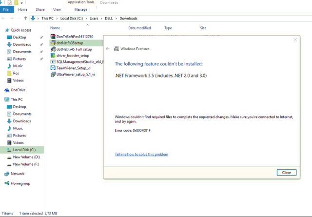Viewport: 312px width, 217px height.
Task: Select New Volume (F:) drive
Action: coord(26,164)
